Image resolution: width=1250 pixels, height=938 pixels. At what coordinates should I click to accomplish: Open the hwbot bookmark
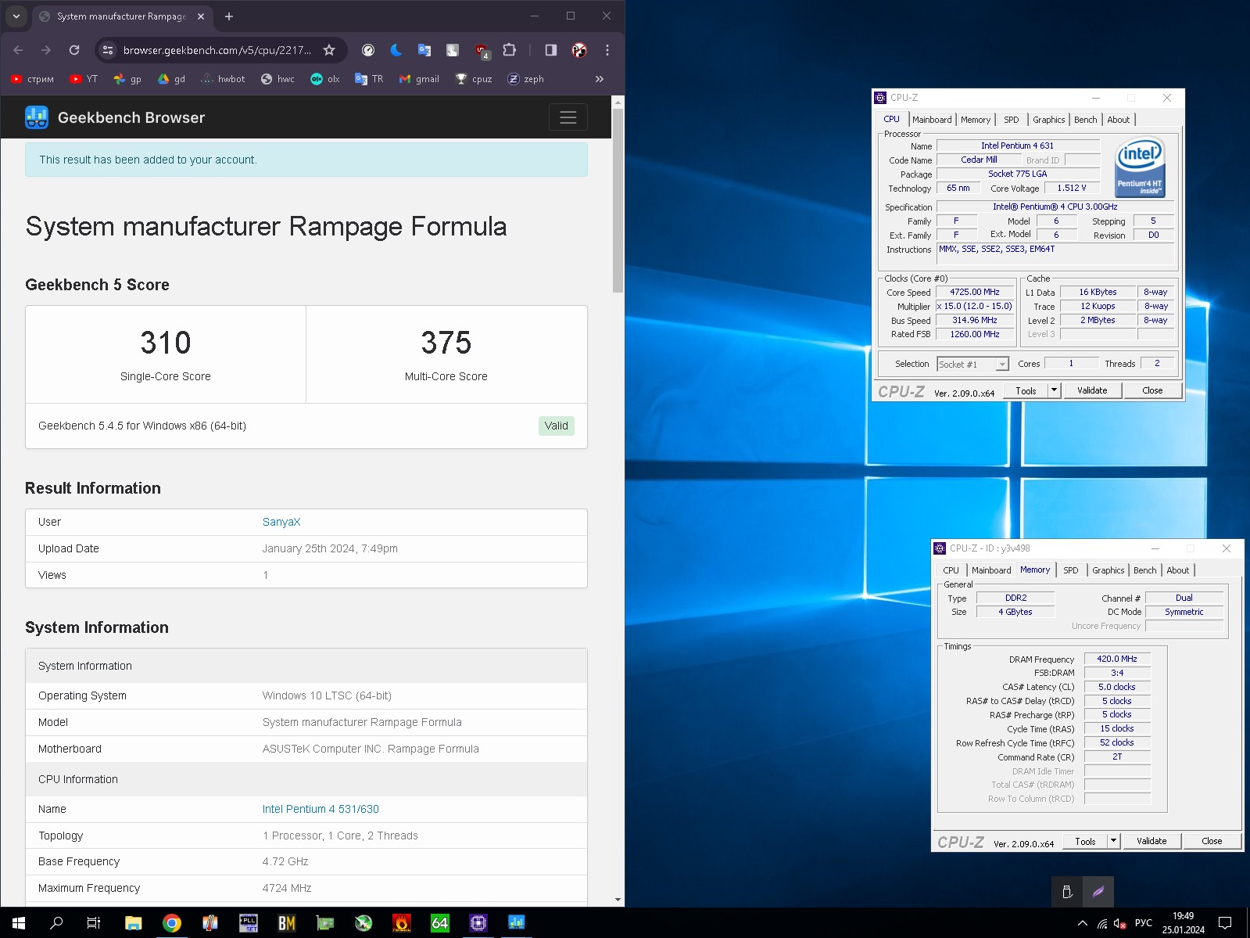tap(223, 79)
